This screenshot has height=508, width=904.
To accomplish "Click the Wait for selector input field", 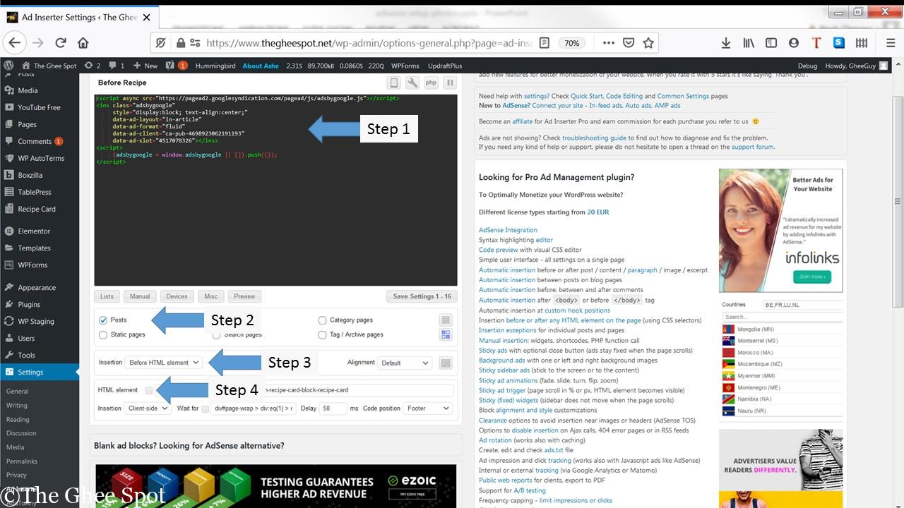I will (x=254, y=409).
